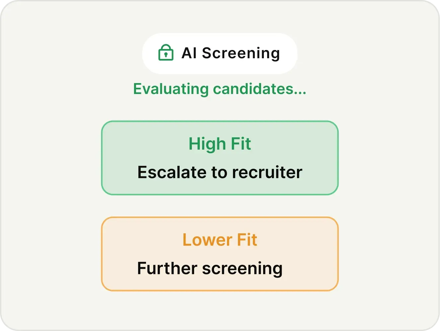Select Escalate to recruiter text

coord(220,172)
